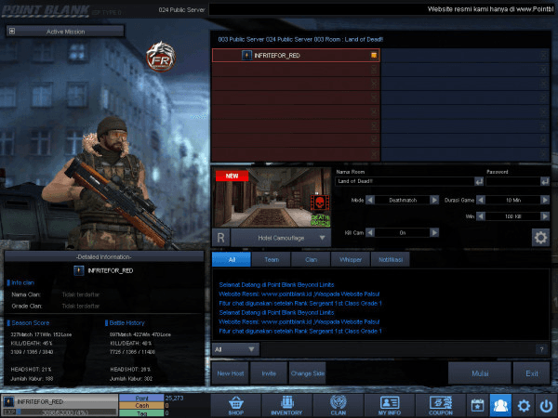
Task: Toggle Kill Cam with left arrow
Action: 370,232
